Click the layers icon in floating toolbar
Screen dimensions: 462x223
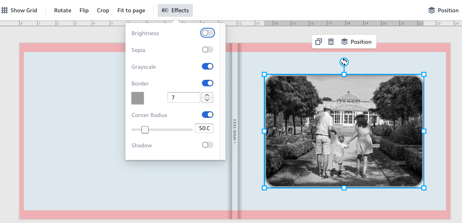coord(344,42)
